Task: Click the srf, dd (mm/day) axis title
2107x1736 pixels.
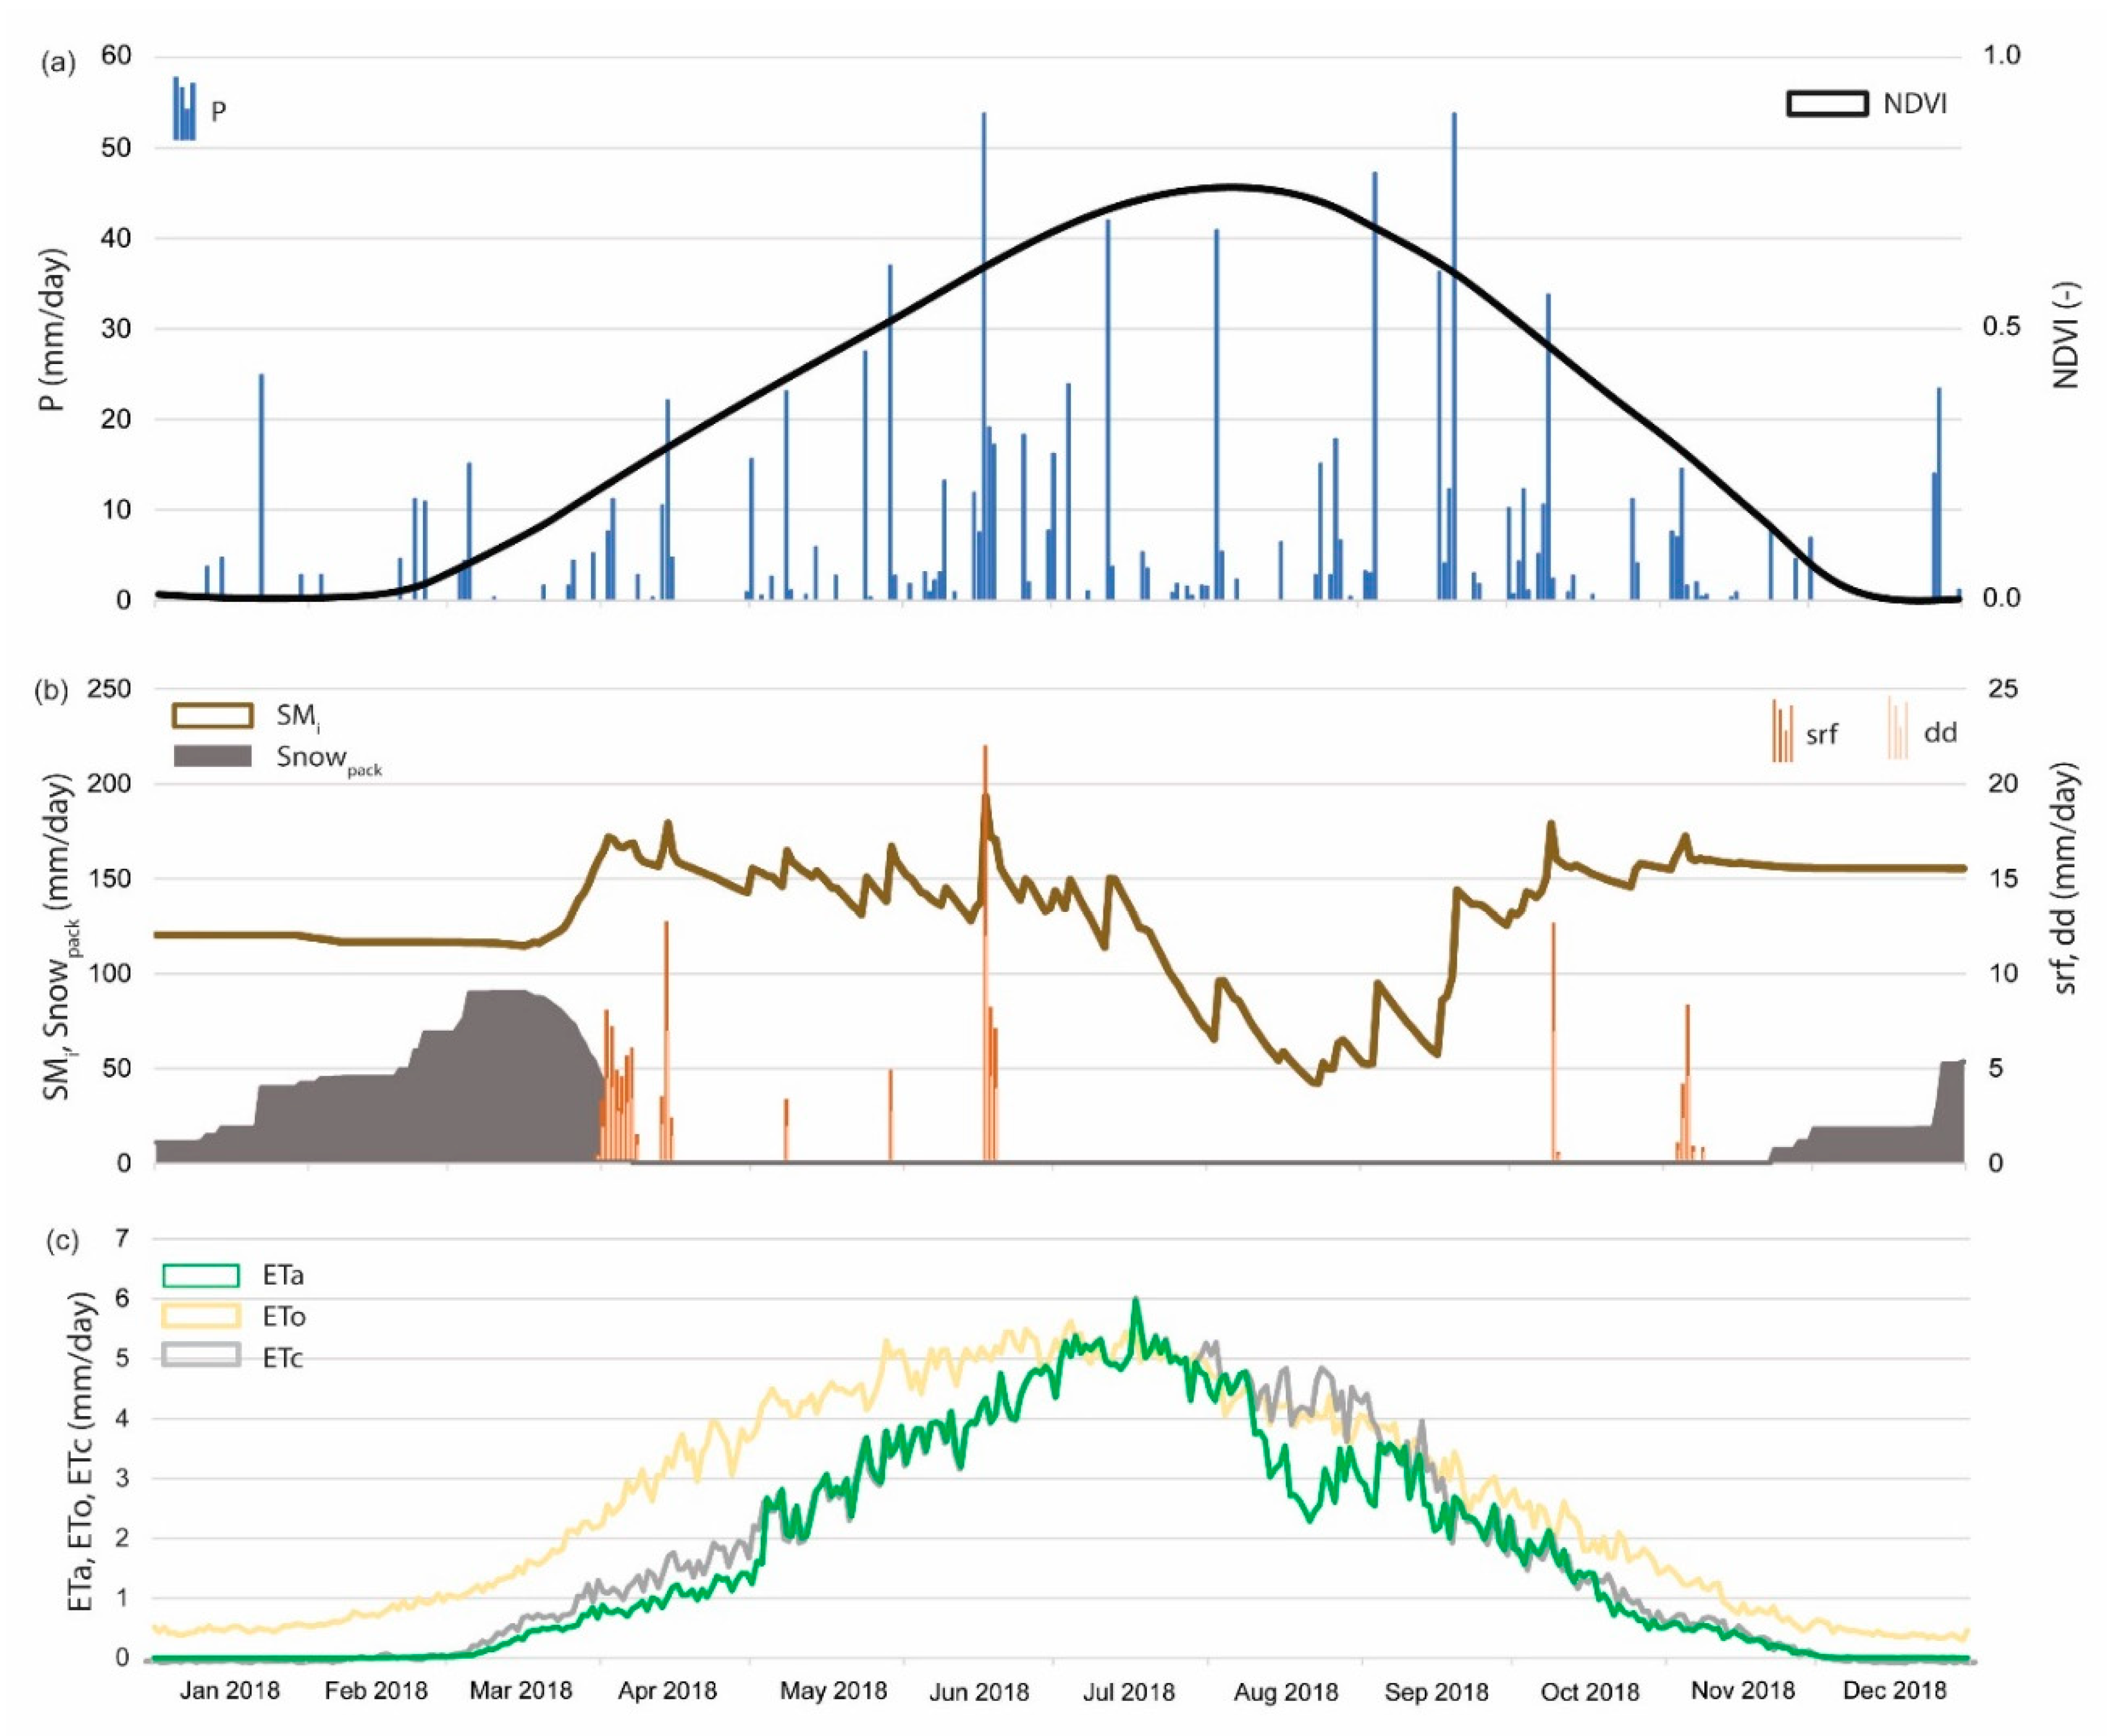Action: pyautogui.click(x=2065, y=880)
